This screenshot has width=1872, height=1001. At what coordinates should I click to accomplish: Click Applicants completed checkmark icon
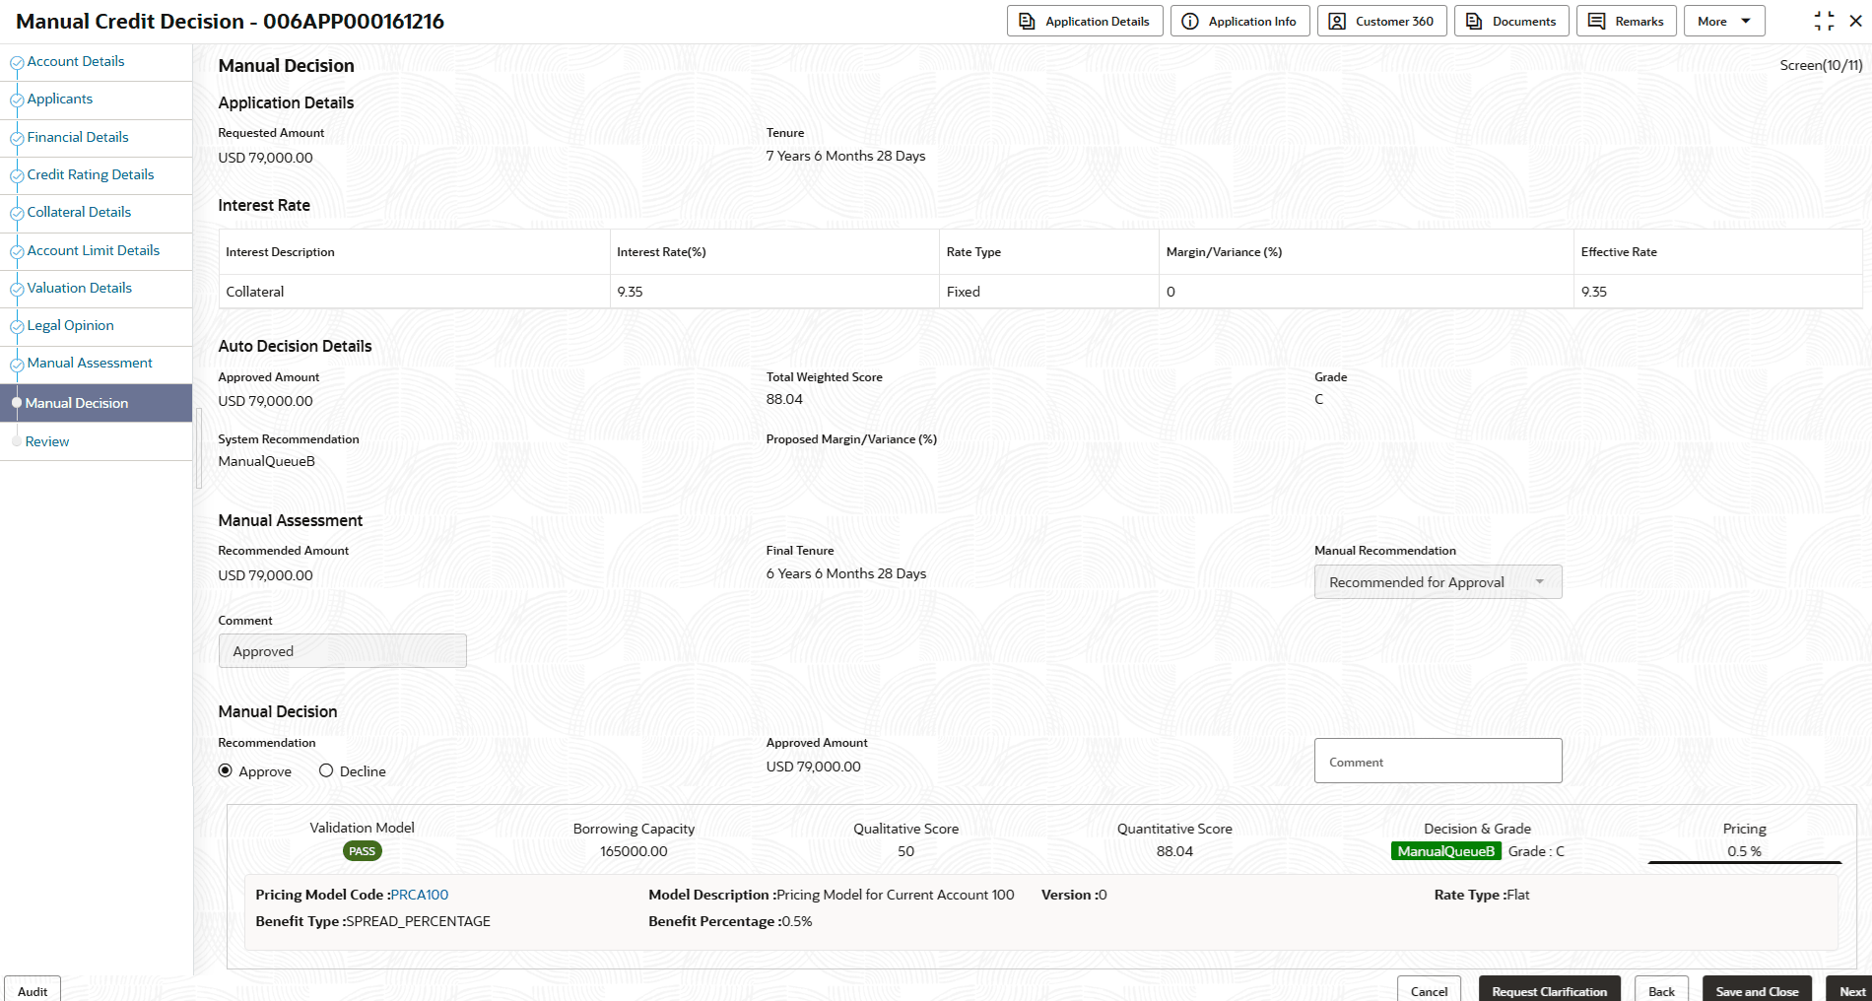(x=17, y=100)
